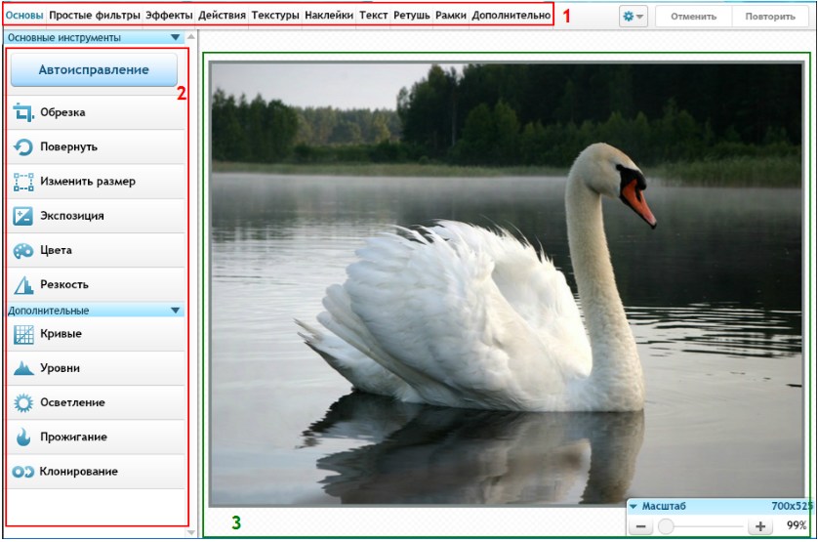Click the 99% zoom value

797,525
